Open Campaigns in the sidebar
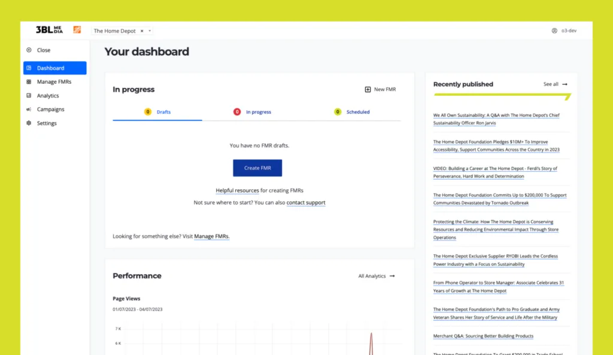Viewport: 613px width, 355px height. coord(50,110)
